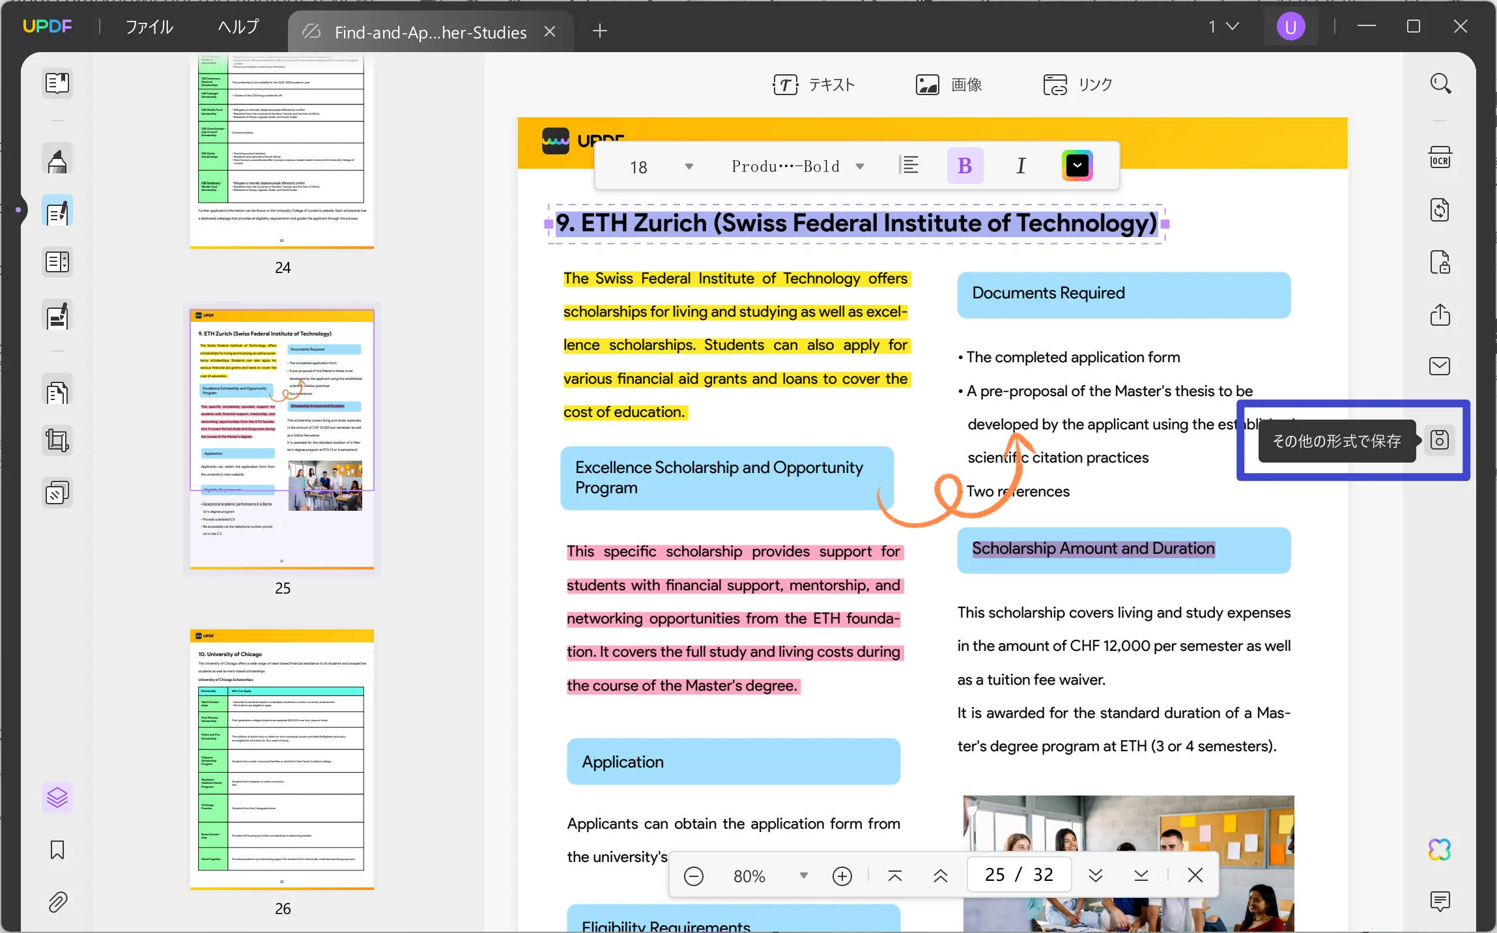Click the yellow highlighted text 'cost of education.'
1497x933 pixels.
[624, 412]
